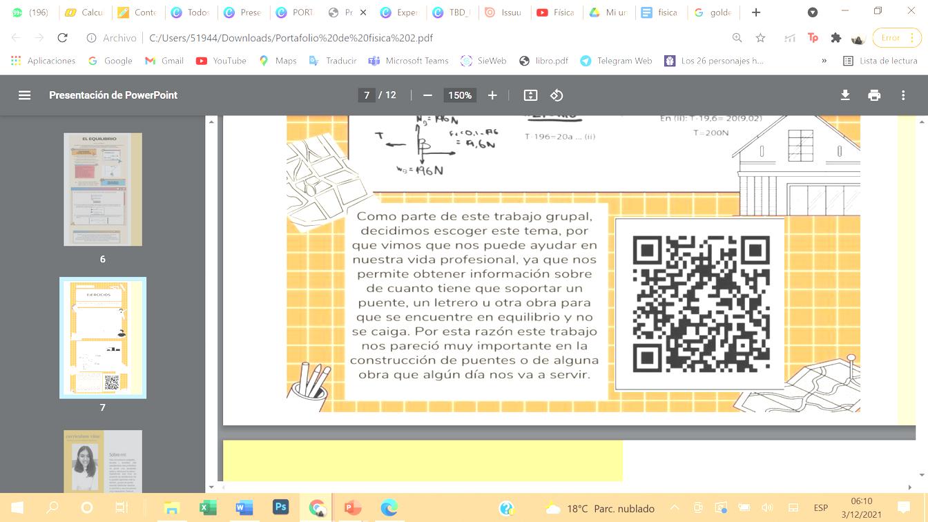Bookmark this page with the star

[760, 38]
